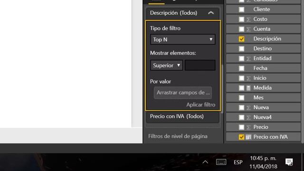Check the Costo field checkbox
The image size is (304, 171).
pyautogui.click(x=241, y=19)
